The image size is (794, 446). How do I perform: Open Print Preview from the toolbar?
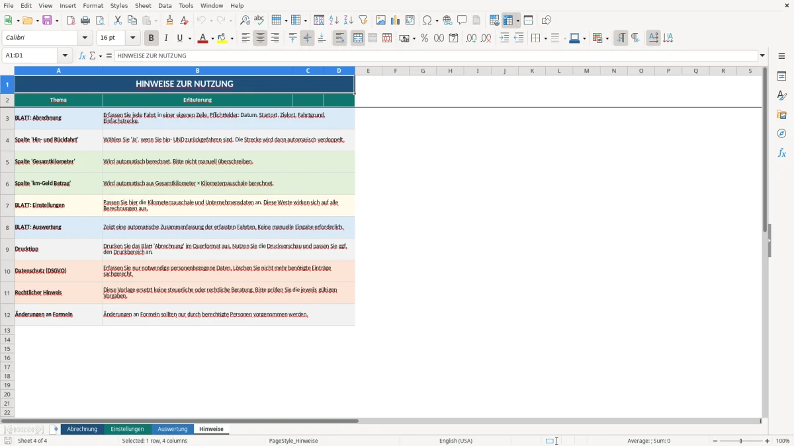tap(100, 20)
